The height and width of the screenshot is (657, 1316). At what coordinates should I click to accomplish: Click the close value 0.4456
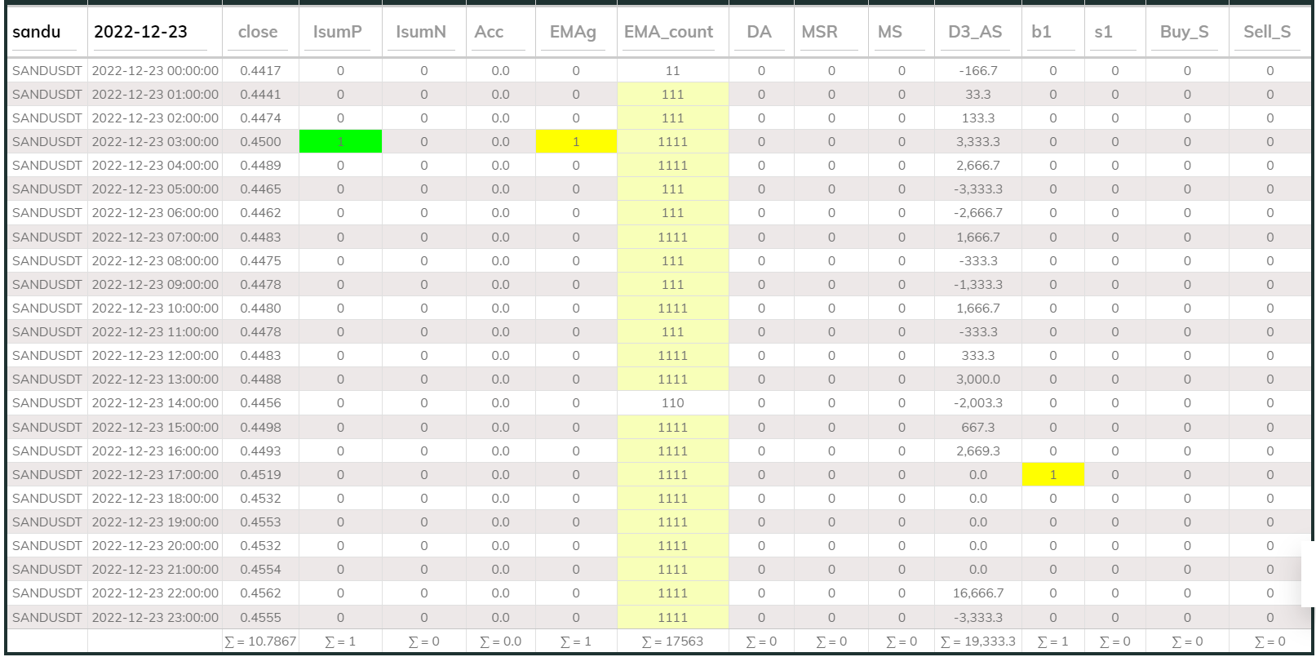[x=260, y=403]
